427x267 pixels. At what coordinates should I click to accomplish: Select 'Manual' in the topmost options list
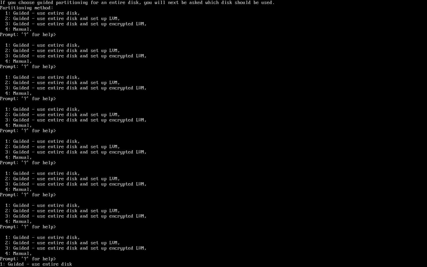click(19, 29)
